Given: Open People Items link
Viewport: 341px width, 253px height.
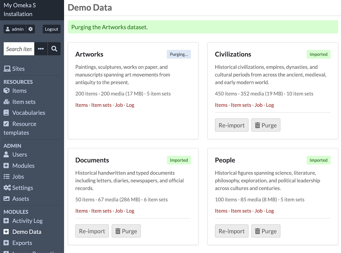Looking at the screenshot, I should (221, 211).
